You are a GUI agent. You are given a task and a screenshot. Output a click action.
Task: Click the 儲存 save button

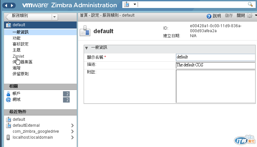point(229,16)
